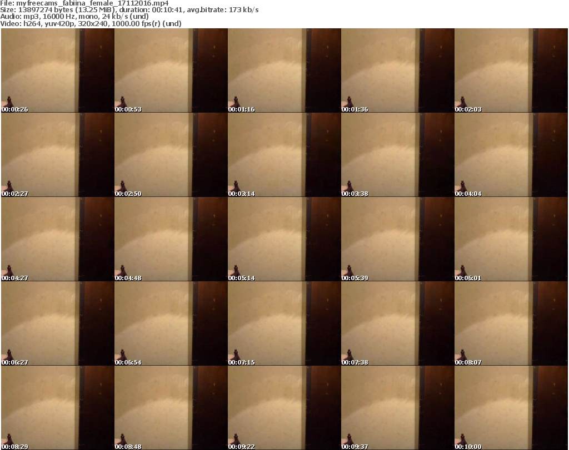
Task: Click the frame at 00:08:07
Action: 511,323
